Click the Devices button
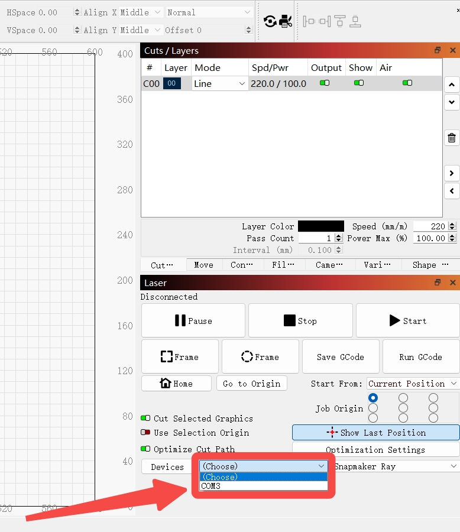460x532 pixels. pos(167,467)
